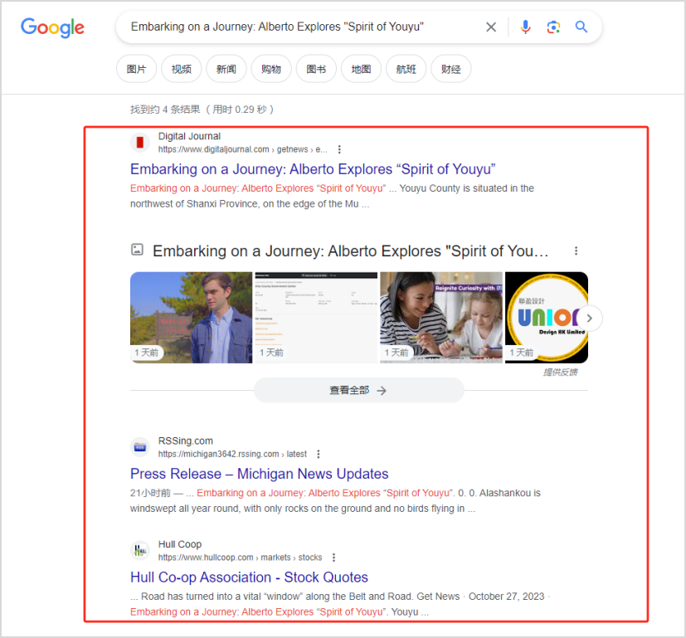Open Hull Coop result three-dot menu
686x638 pixels.
(334, 558)
